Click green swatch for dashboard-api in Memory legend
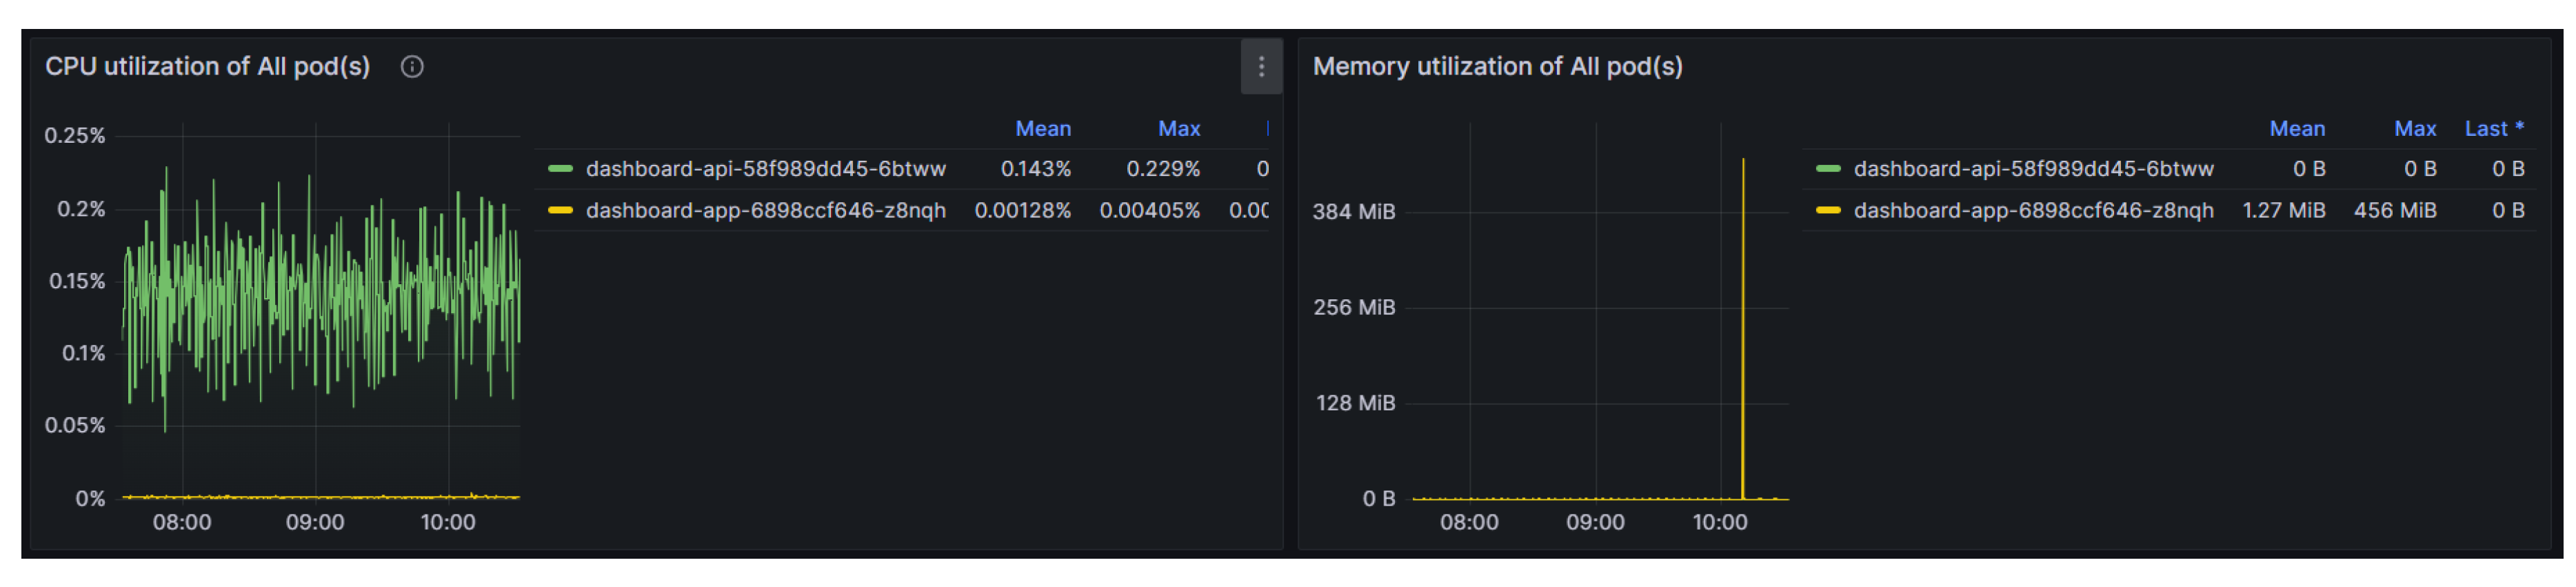Image resolution: width=2576 pixels, height=587 pixels. (x=1828, y=169)
